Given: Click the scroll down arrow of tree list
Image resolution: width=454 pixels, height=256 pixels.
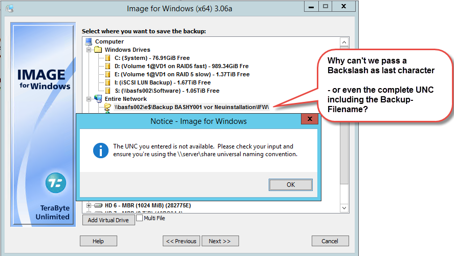Looking at the screenshot, I should click(344, 208).
